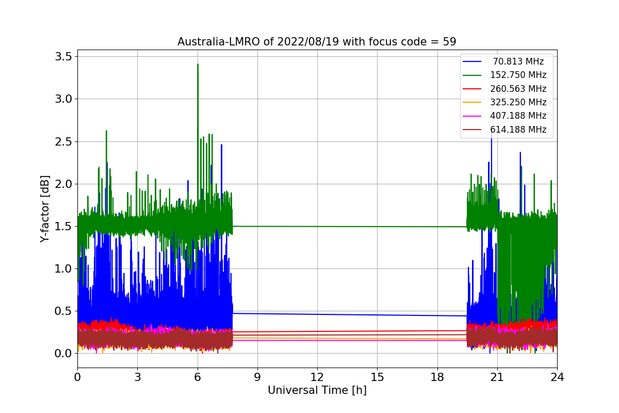Select the 614.188 MHz legend label
The image size is (619, 413).
click(518, 130)
